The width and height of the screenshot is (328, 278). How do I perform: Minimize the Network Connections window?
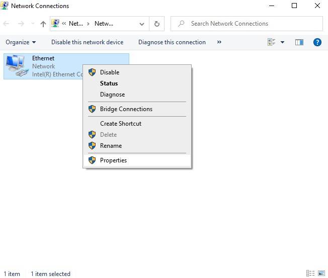tap(272, 6)
